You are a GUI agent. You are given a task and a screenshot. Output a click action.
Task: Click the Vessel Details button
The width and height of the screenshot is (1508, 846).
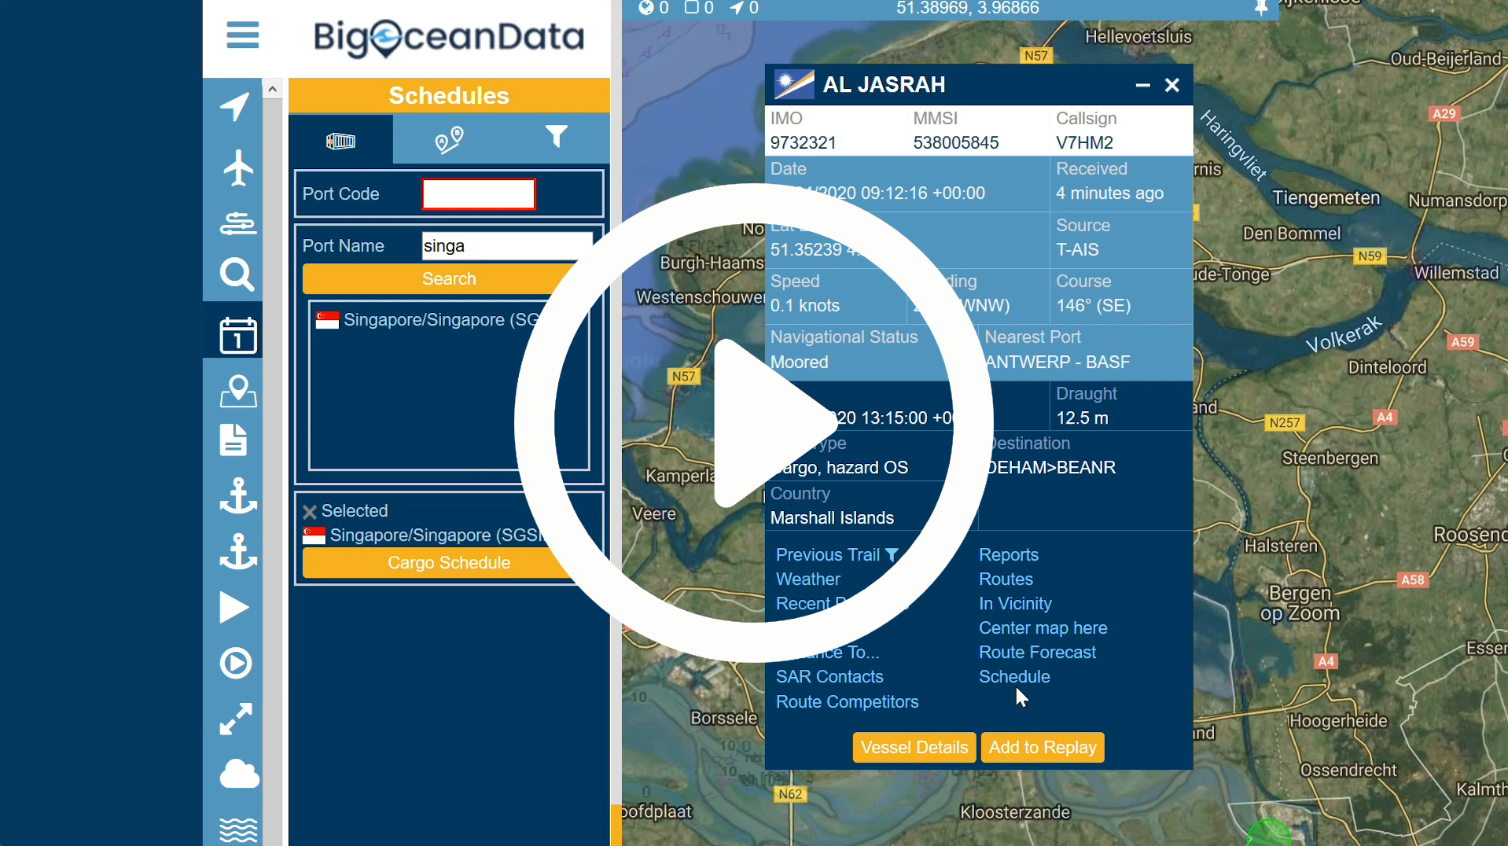pos(914,748)
